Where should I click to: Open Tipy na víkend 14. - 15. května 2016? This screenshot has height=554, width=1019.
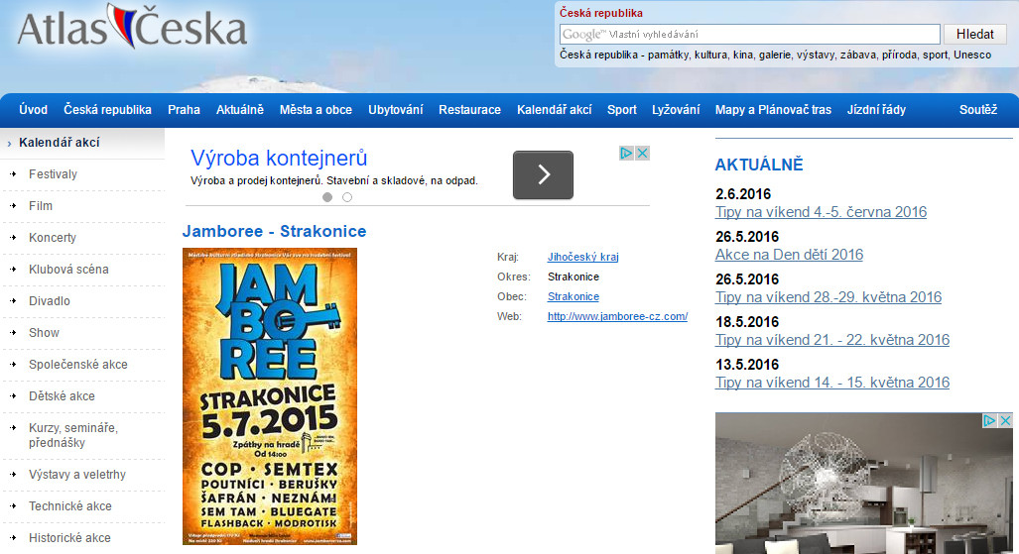click(832, 383)
